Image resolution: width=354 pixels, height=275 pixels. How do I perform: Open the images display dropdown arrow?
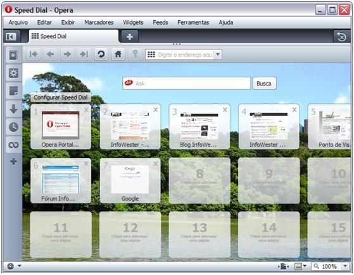305,266
